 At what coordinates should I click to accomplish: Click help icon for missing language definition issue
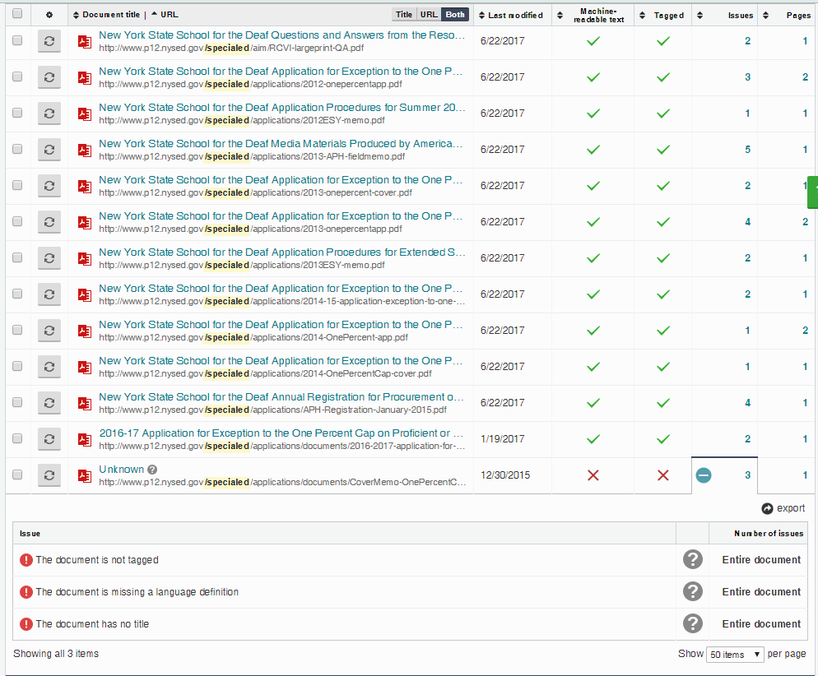coord(693,591)
